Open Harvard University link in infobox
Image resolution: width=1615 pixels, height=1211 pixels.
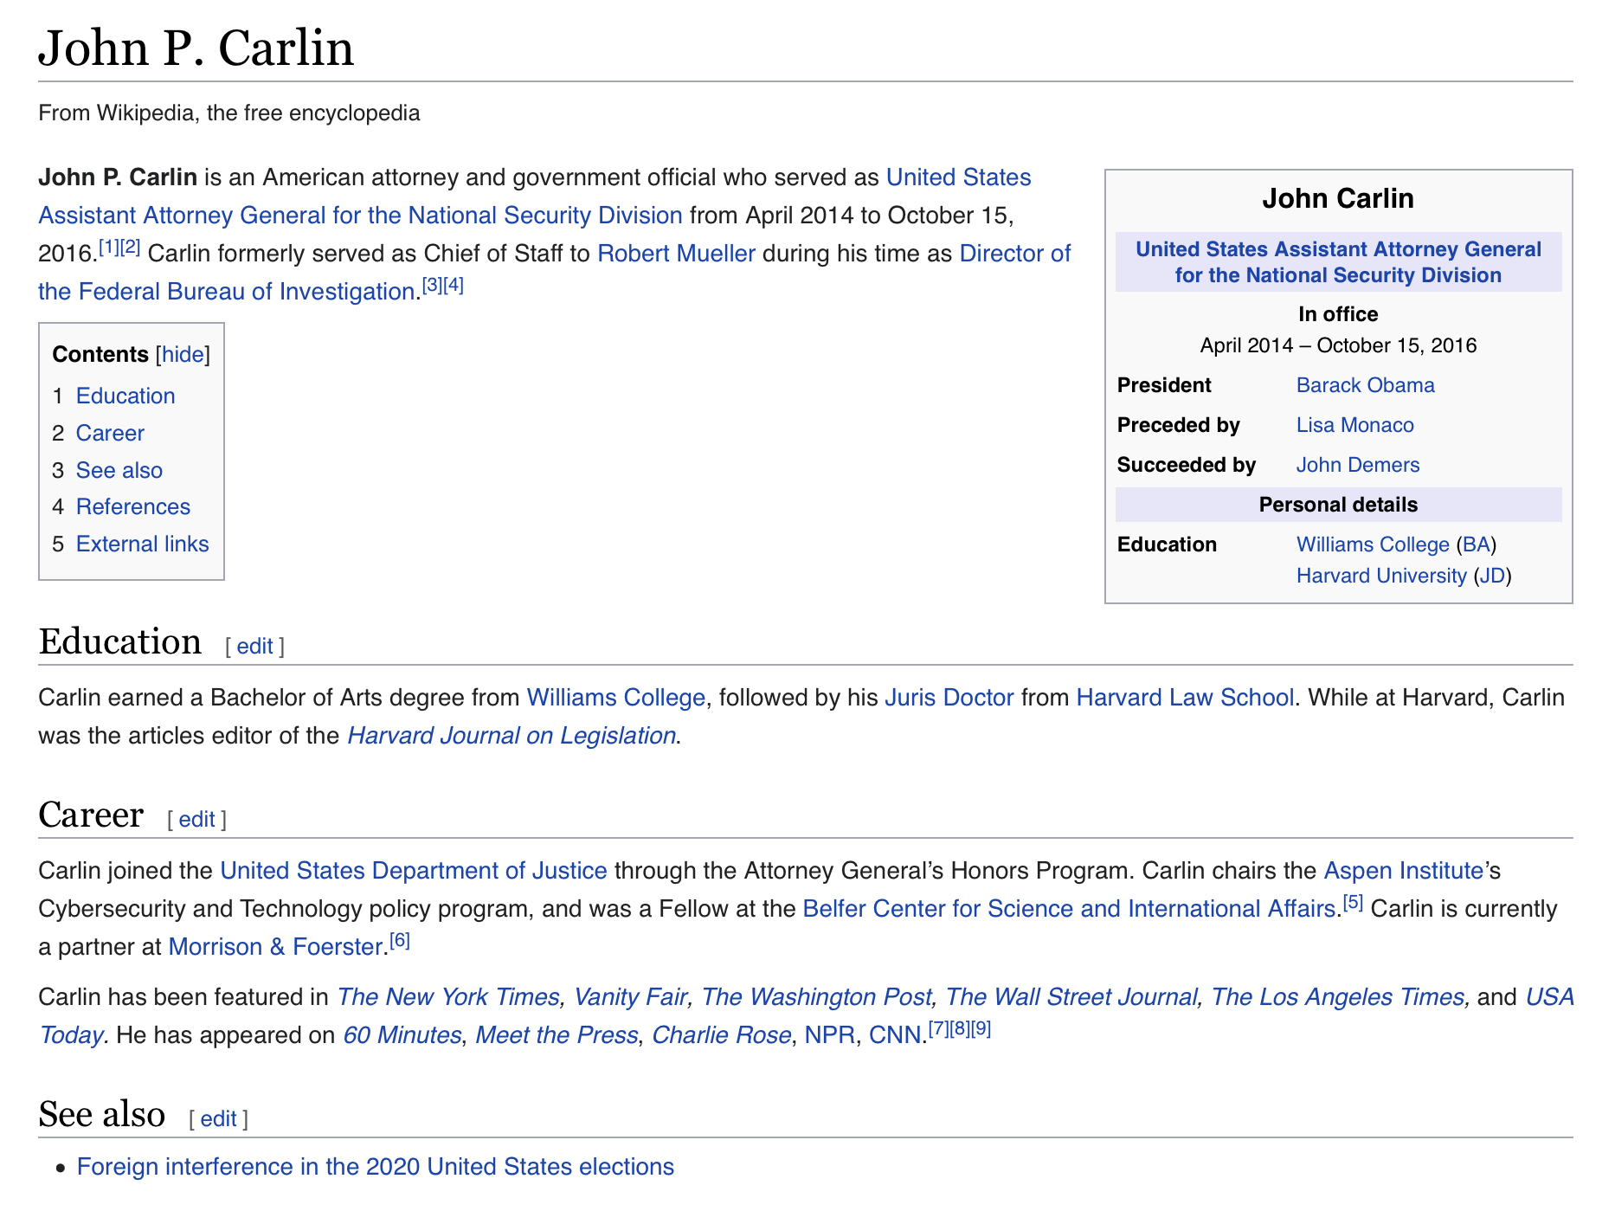coord(1381,576)
